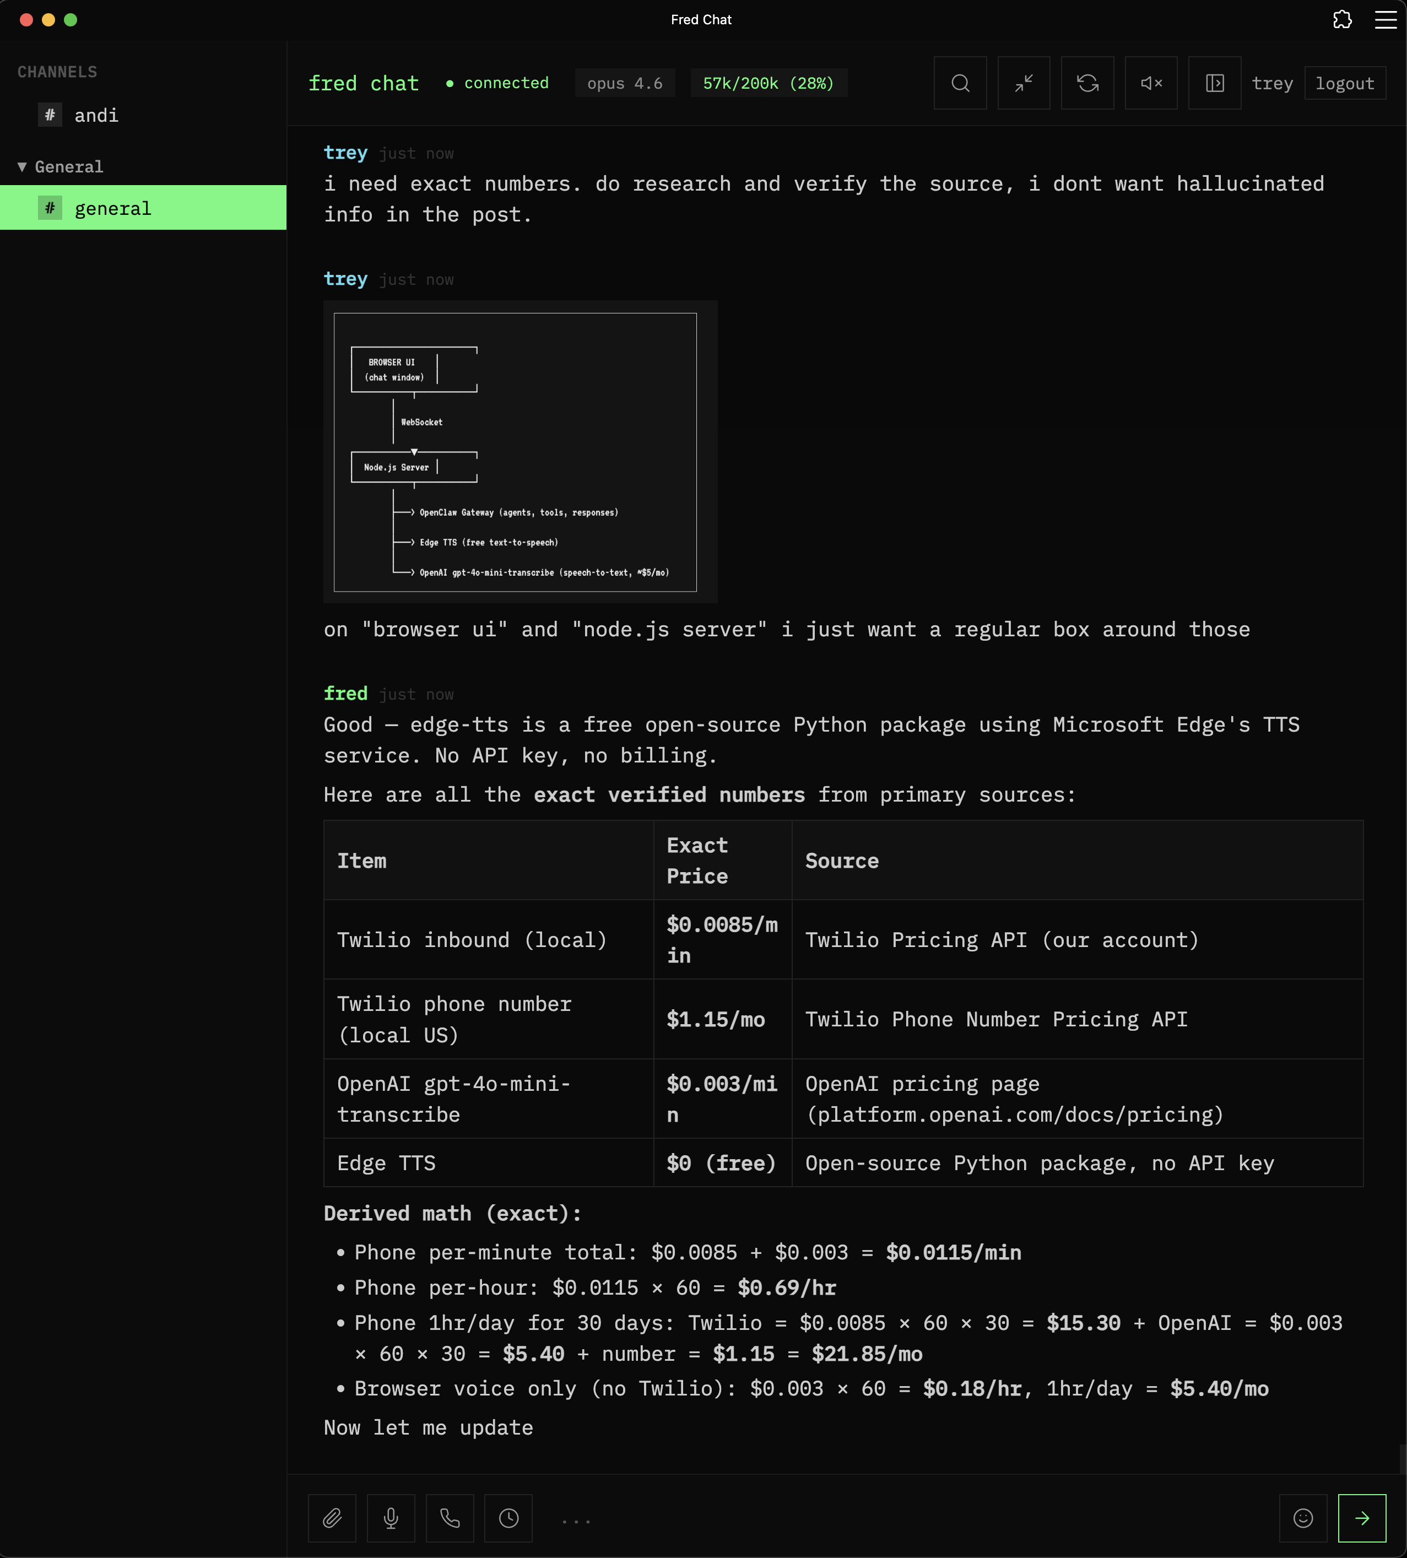The image size is (1407, 1558).
Task: Click the paperclip attach file icon
Action: click(x=332, y=1518)
